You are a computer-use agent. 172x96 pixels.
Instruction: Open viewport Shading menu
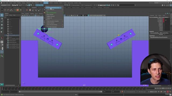point(27,14)
